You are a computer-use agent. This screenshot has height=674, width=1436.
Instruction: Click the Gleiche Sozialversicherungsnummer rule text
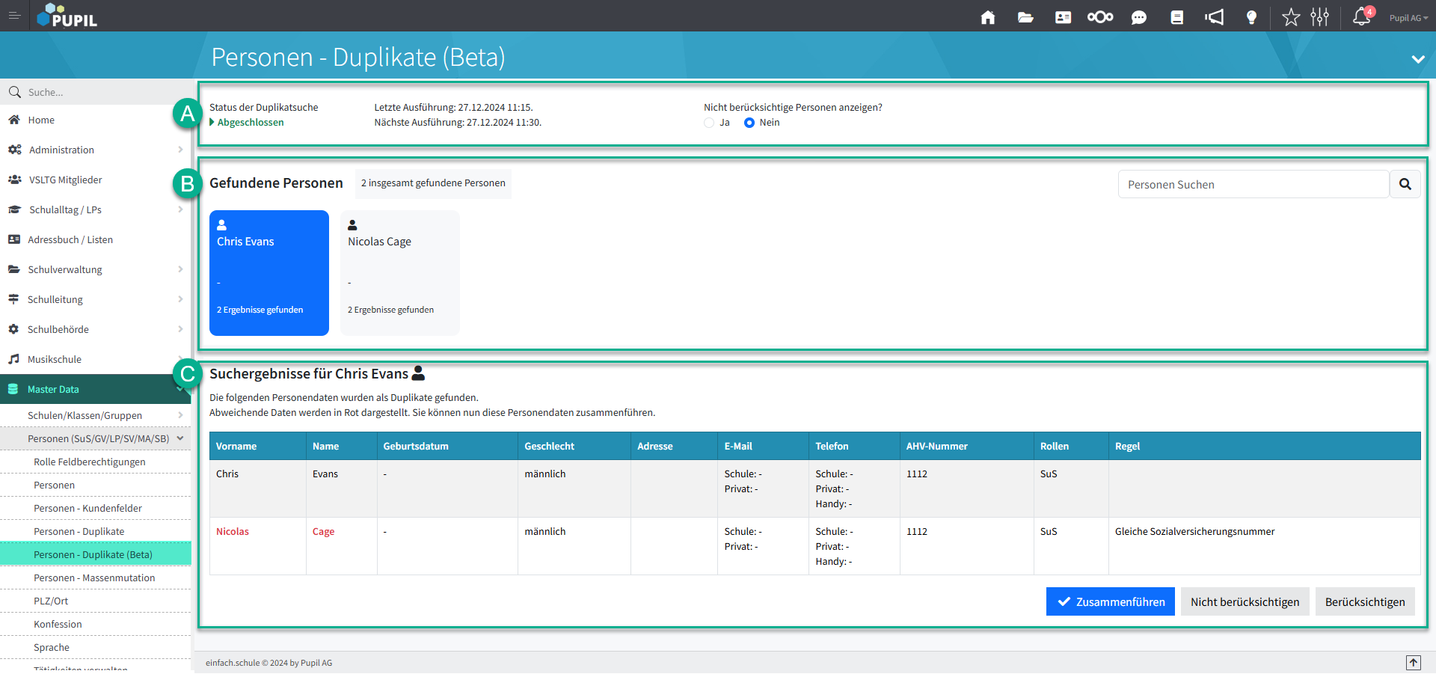tap(1194, 532)
